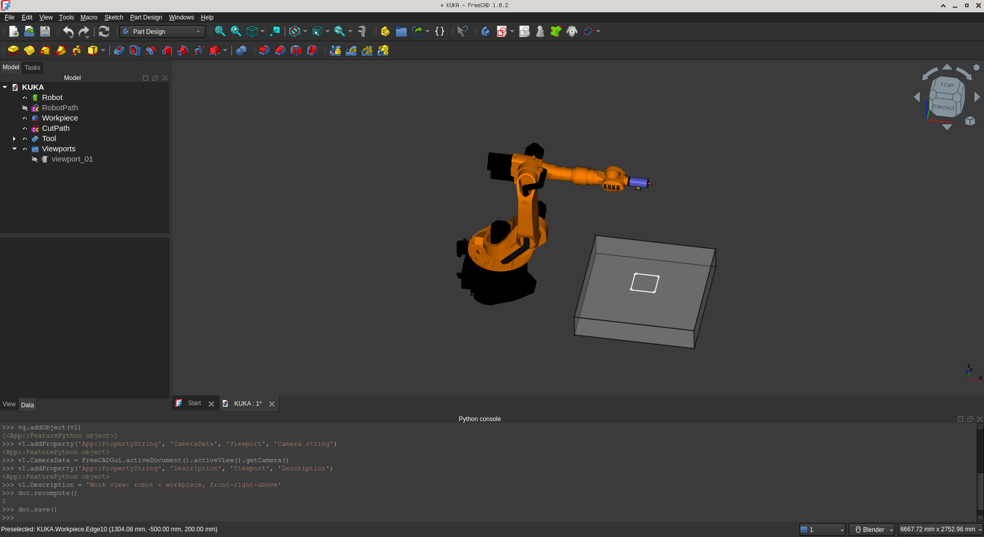Click the FRONT face of navigation cube
Image resolution: width=984 pixels, height=537 pixels.
(943, 107)
